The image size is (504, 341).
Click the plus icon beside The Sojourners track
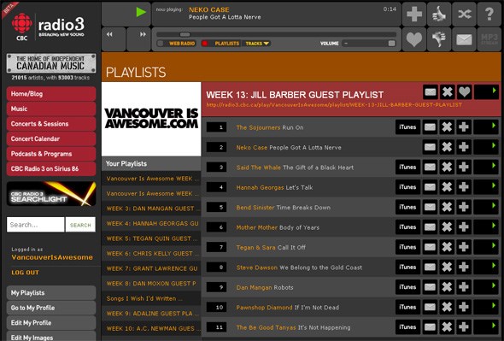click(x=464, y=127)
